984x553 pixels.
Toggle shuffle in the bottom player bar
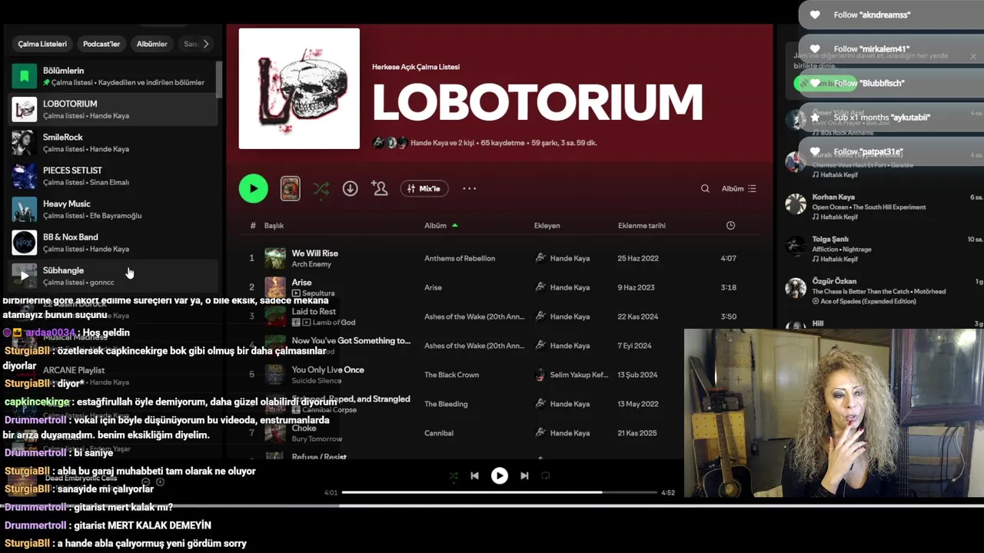(453, 475)
